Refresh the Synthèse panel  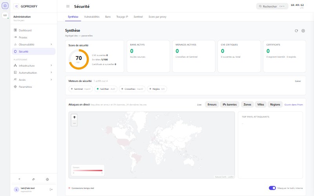[x=296, y=31]
